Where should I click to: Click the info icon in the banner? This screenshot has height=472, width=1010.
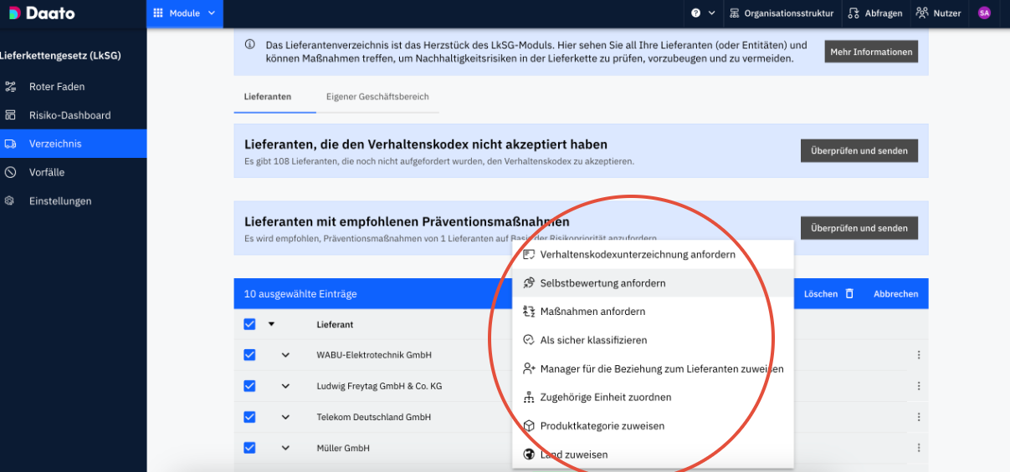tap(249, 45)
